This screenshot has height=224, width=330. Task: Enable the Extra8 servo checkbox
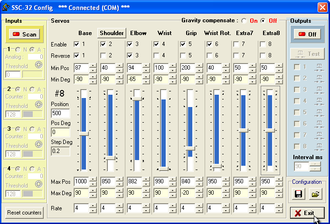263,44
